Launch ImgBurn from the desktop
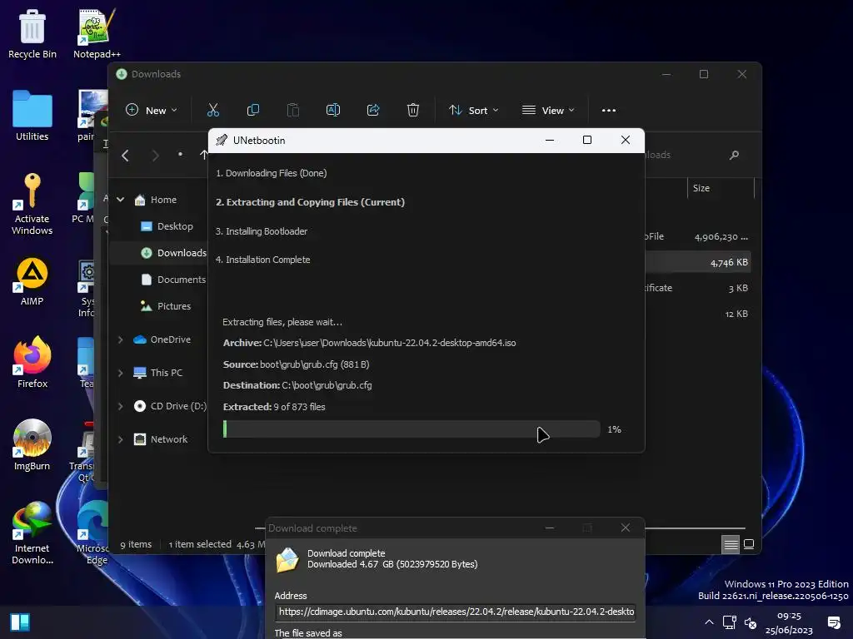 pyautogui.click(x=32, y=445)
